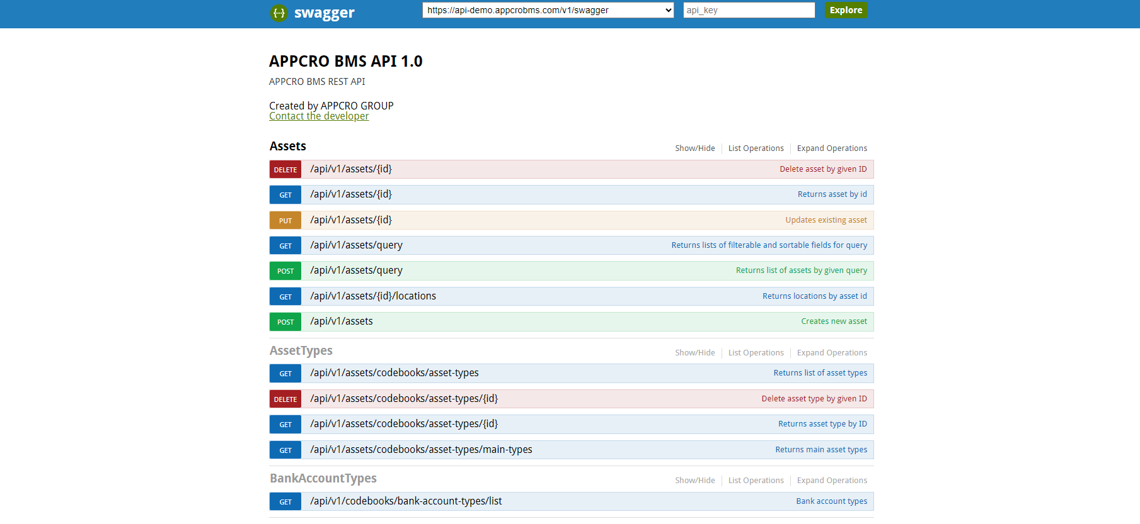Open the 'Delete asset by given ID' description
This screenshot has height=524, width=1140.
(823, 169)
